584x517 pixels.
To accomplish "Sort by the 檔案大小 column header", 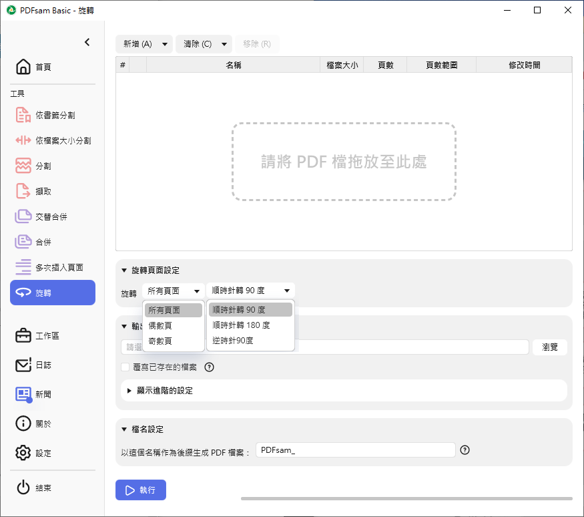I will (342, 65).
